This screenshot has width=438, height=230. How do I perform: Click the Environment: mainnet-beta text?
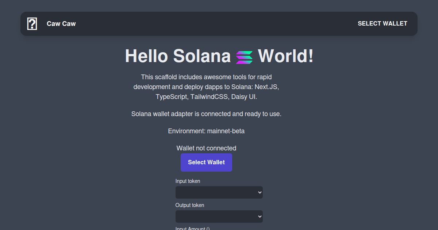pyautogui.click(x=206, y=131)
